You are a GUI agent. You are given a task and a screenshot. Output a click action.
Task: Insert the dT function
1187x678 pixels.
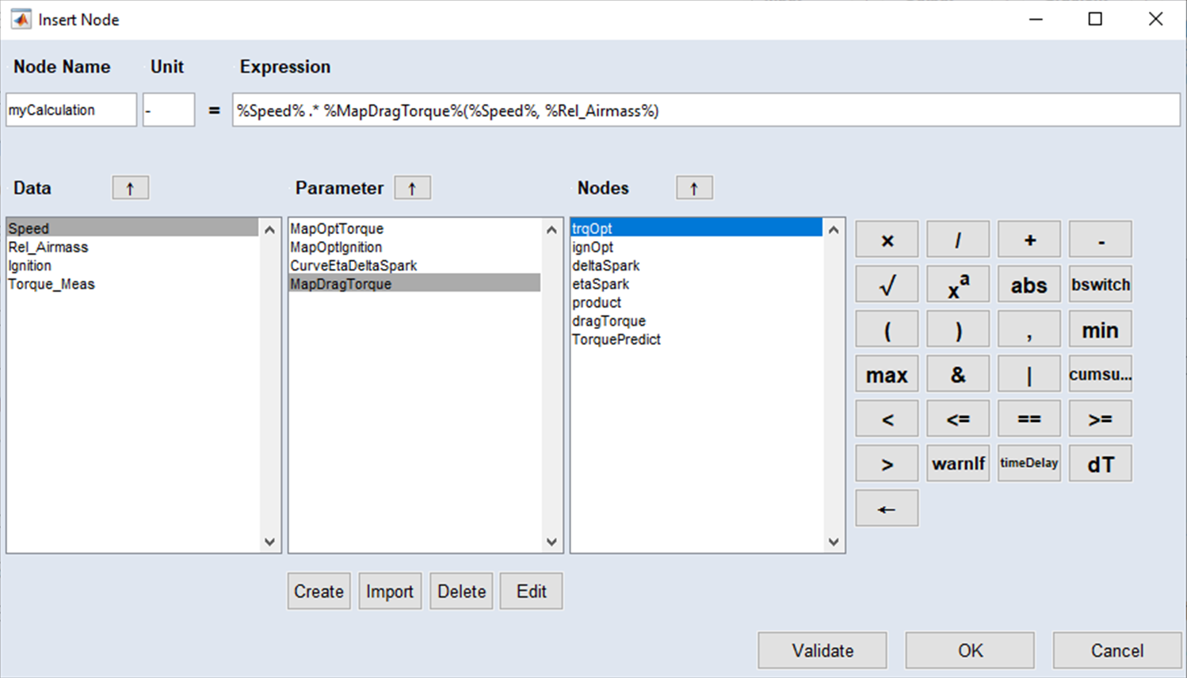[x=1101, y=464]
